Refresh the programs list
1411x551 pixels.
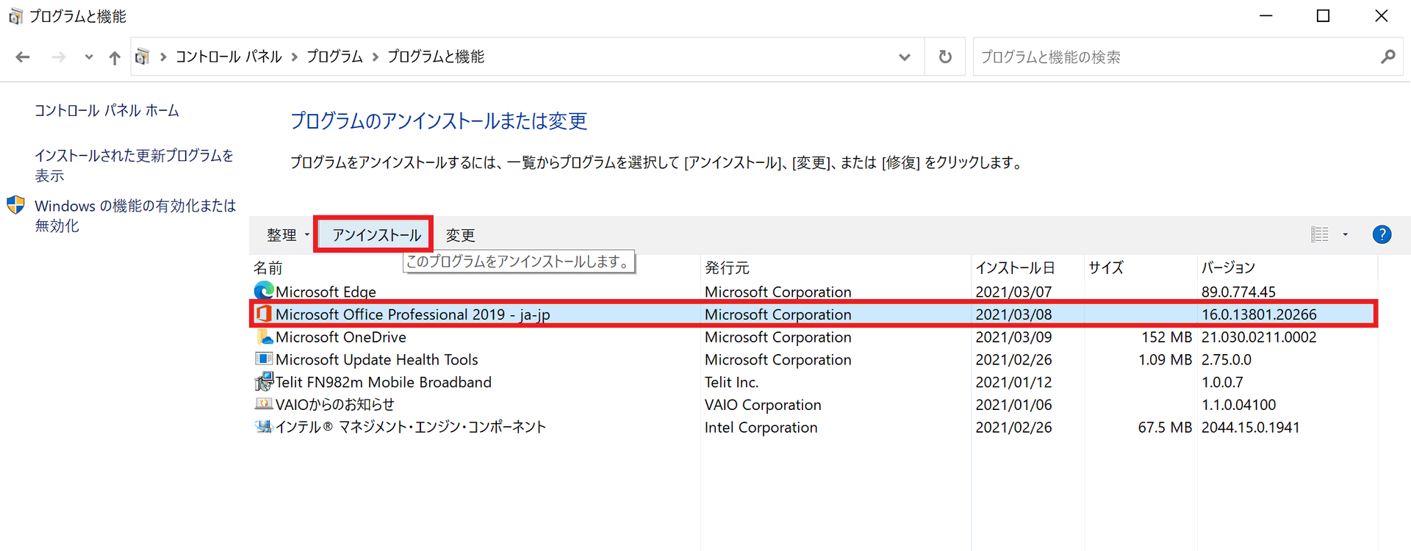[945, 57]
